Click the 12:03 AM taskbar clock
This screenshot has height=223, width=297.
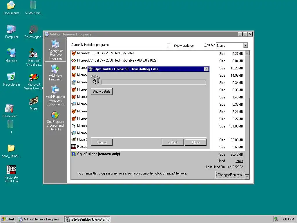tap(287, 219)
